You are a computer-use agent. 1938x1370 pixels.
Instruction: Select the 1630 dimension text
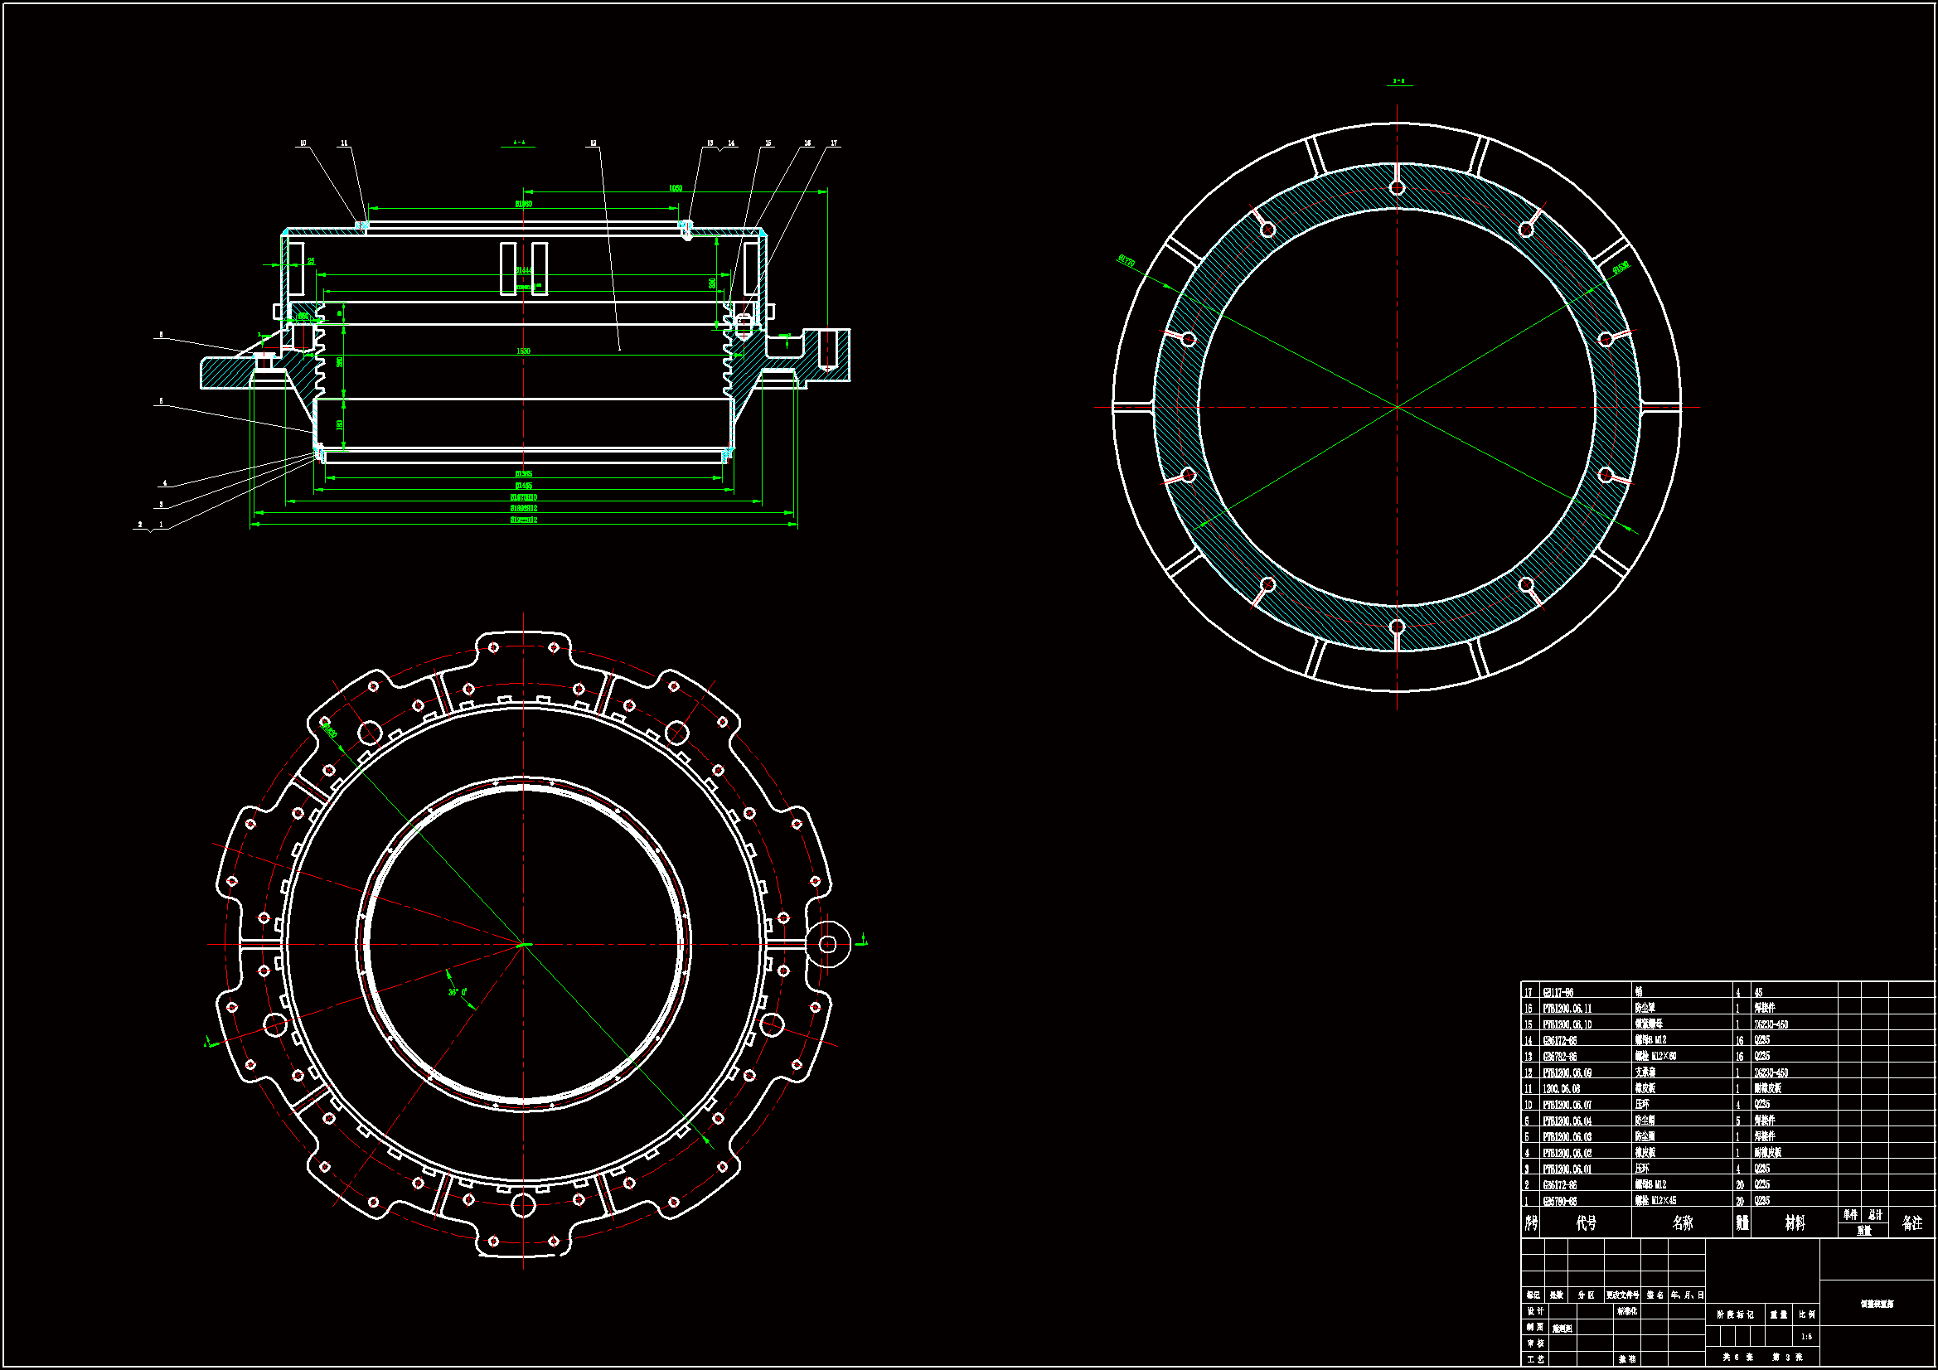click(523, 351)
